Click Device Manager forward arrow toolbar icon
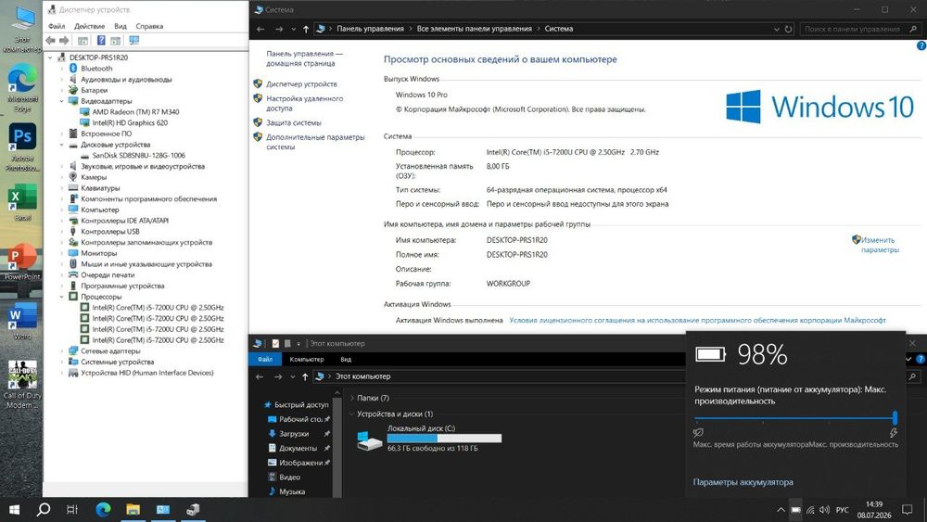Viewport: 927px width, 522px height. (x=64, y=40)
